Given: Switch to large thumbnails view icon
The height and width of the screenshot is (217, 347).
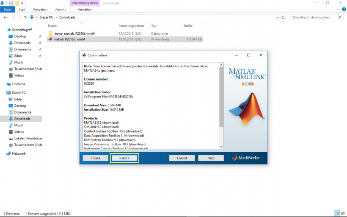Looking at the screenshot, I should click(343, 213).
